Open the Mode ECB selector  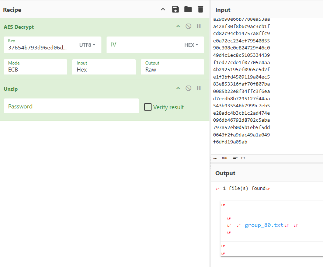click(x=35, y=67)
